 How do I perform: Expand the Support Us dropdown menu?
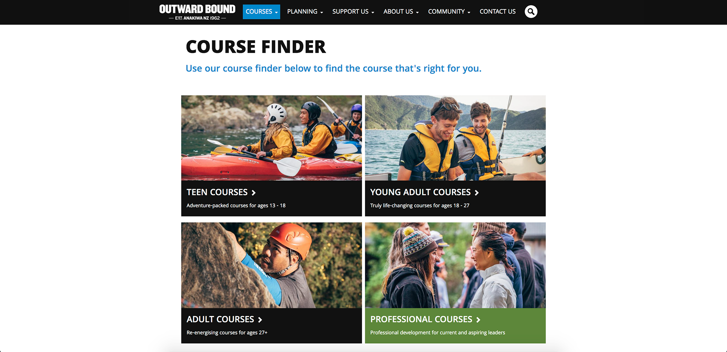pyautogui.click(x=353, y=12)
